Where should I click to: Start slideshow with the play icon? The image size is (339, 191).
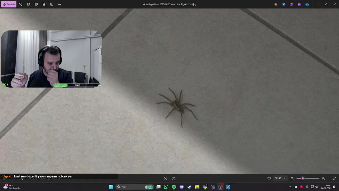(x=52, y=4)
